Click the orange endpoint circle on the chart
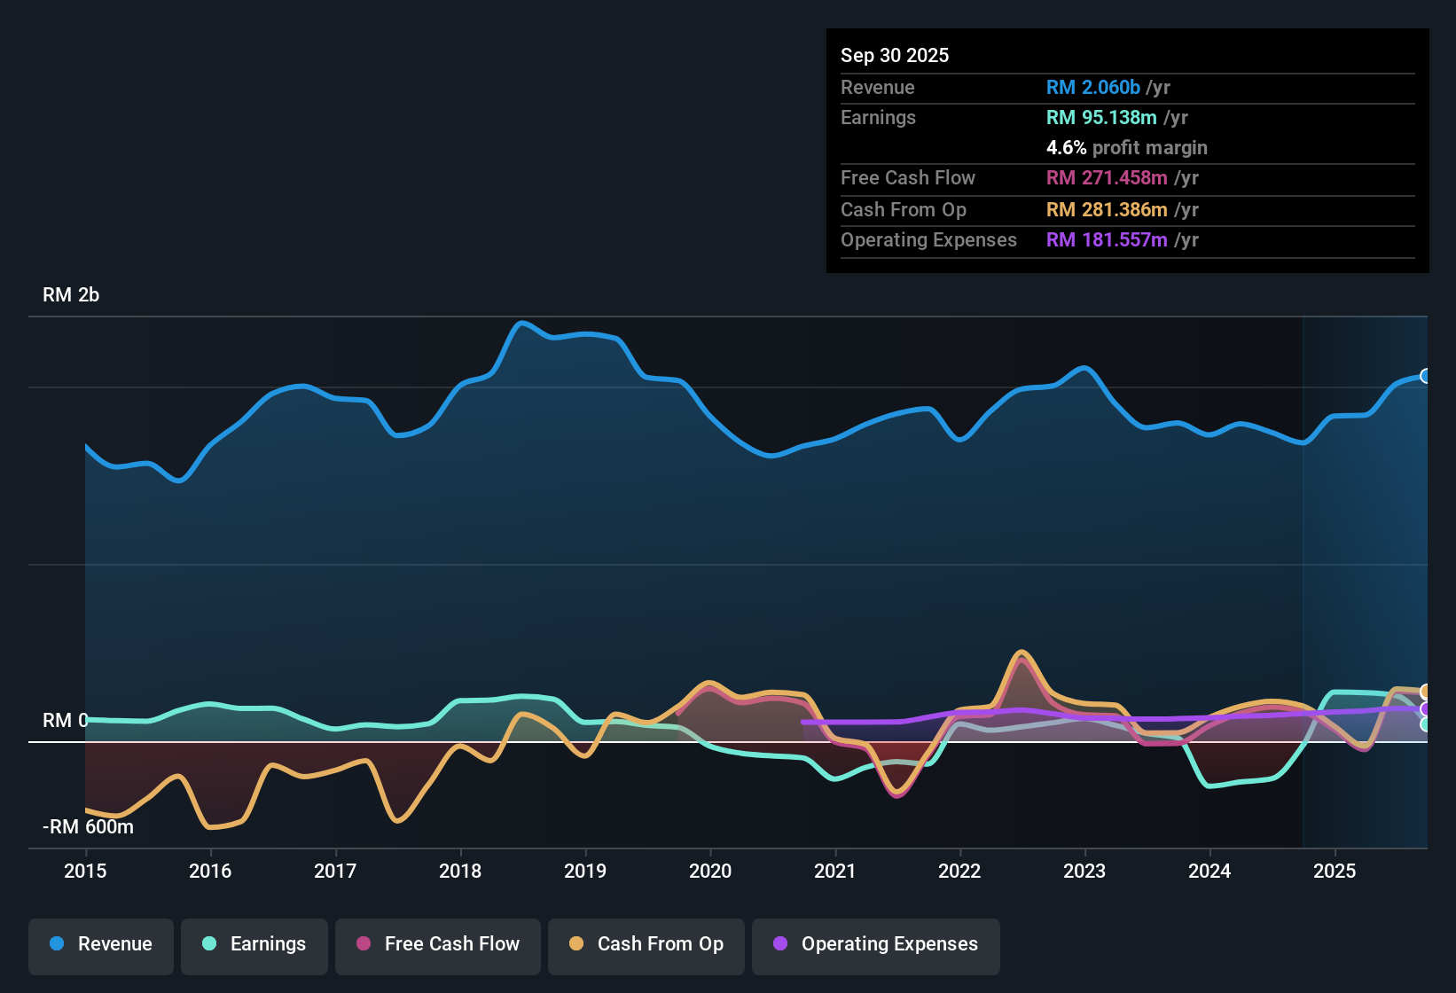The image size is (1456, 993). point(1425,690)
